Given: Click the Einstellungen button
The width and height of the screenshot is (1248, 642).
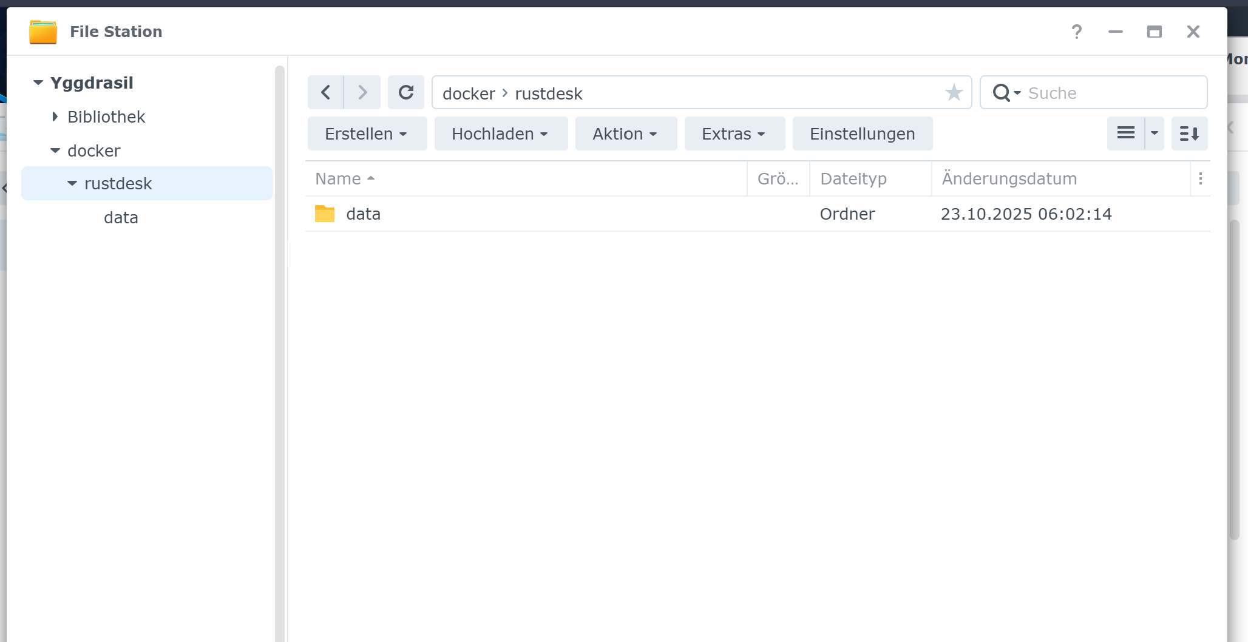Looking at the screenshot, I should (x=862, y=133).
